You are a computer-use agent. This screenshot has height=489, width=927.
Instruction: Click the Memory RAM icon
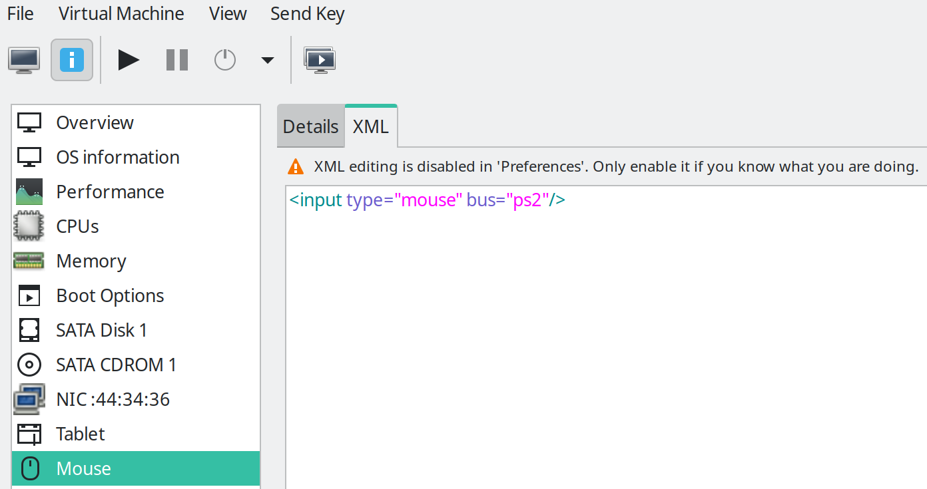tap(29, 261)
